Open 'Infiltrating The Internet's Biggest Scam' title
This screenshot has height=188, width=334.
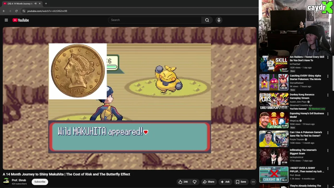click(x=303, y=152)
